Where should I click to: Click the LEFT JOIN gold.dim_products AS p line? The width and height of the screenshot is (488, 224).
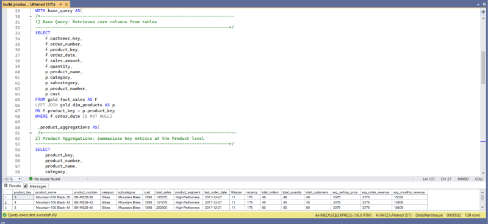pyautogui.click(x=75, y=106)
